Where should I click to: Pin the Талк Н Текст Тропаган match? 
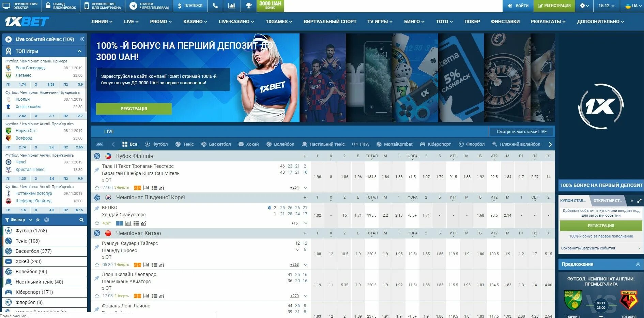(97, 170)
